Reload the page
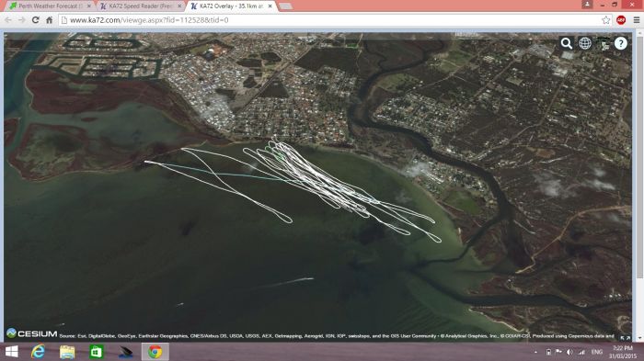Image resolution: width=644 pixels, height=361 pixels. (35, 20)
